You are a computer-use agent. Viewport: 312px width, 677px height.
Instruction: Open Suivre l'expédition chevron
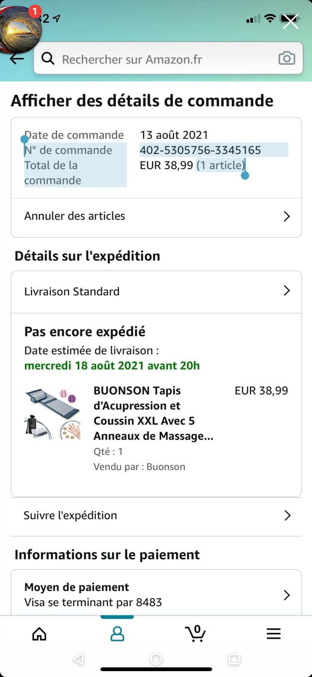pos(287,516)
